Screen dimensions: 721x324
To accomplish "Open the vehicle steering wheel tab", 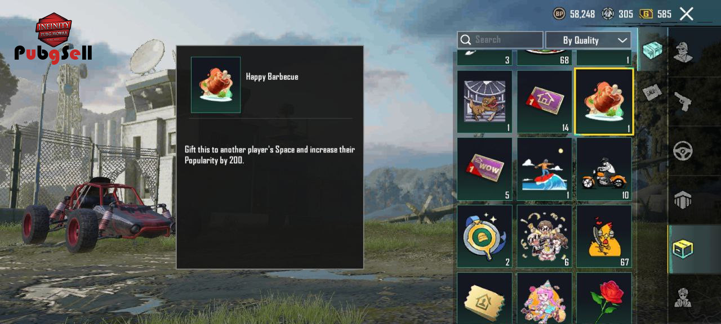I will pyautogui.click(x=683, y=151).
